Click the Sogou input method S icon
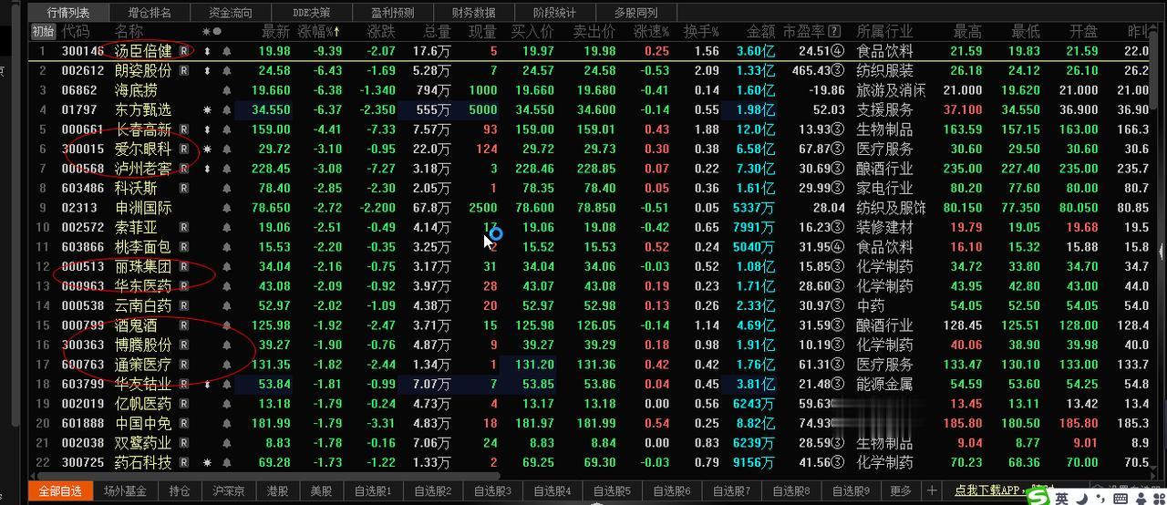The image size is (1167, 505). point(1037,497)
